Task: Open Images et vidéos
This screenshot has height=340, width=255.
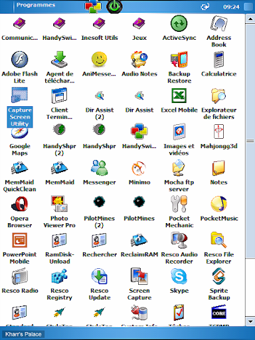Action: pyautogui.click(x=179, y=132)
